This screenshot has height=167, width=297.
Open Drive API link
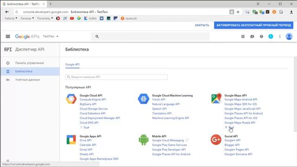(x=85, y=140)
